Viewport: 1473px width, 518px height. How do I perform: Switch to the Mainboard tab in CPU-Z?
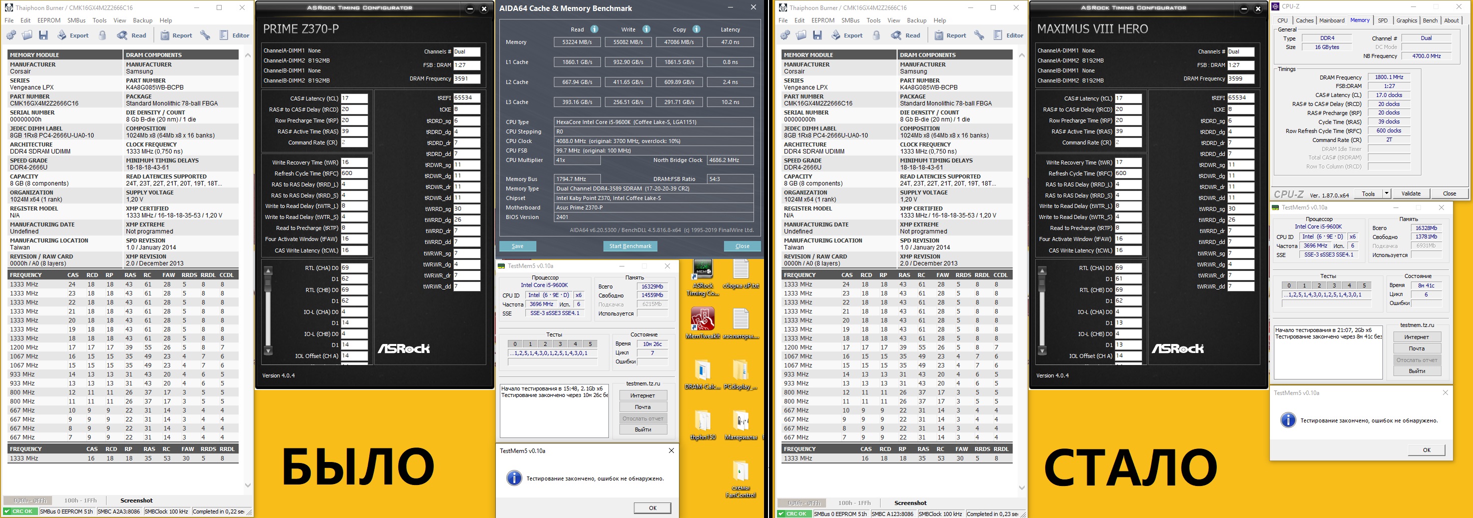tap(1332, 20)
